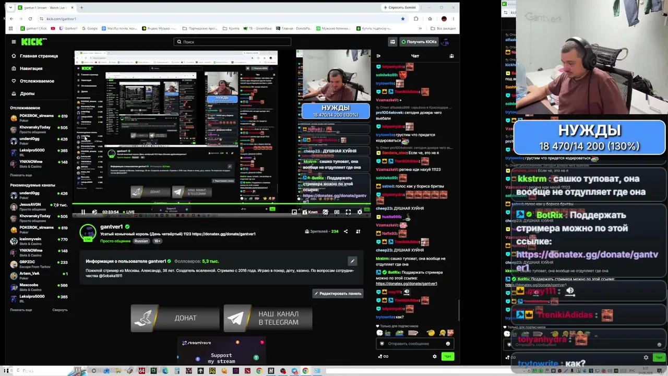Open iceinmyvein recommended channel

39,241
